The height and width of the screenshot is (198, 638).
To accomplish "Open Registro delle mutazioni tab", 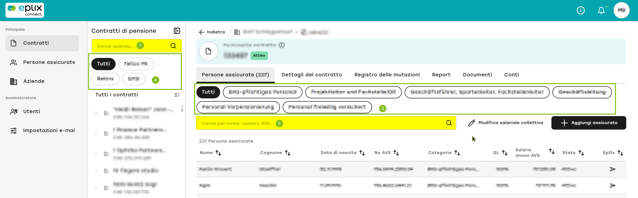I will pos(387,75).
